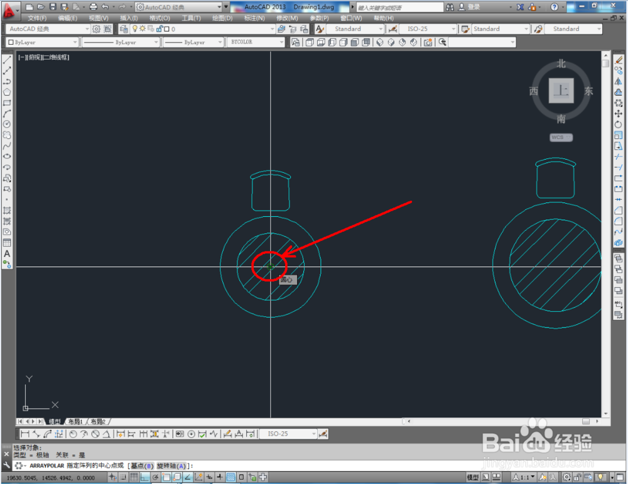The width and height of the screenshot is (628, 484).
Task: Toggle Ortho mode in status bar
Action: pos(144,477)
